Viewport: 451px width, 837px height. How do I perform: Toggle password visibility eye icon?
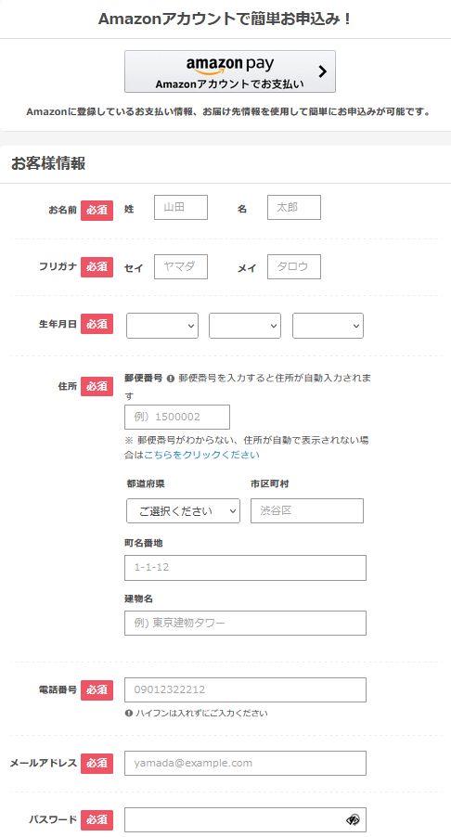coord(353,819)
